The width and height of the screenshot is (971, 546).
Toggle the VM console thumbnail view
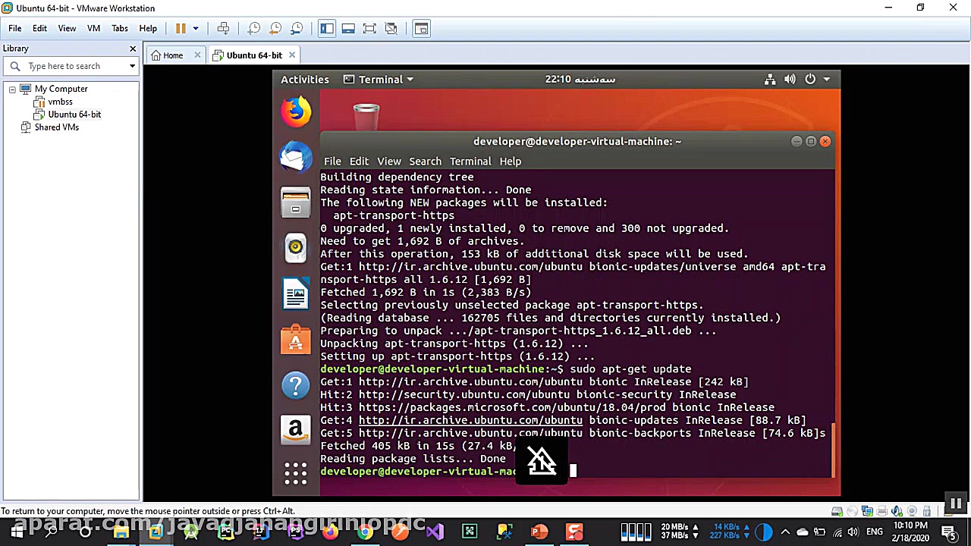click(348, 28)
